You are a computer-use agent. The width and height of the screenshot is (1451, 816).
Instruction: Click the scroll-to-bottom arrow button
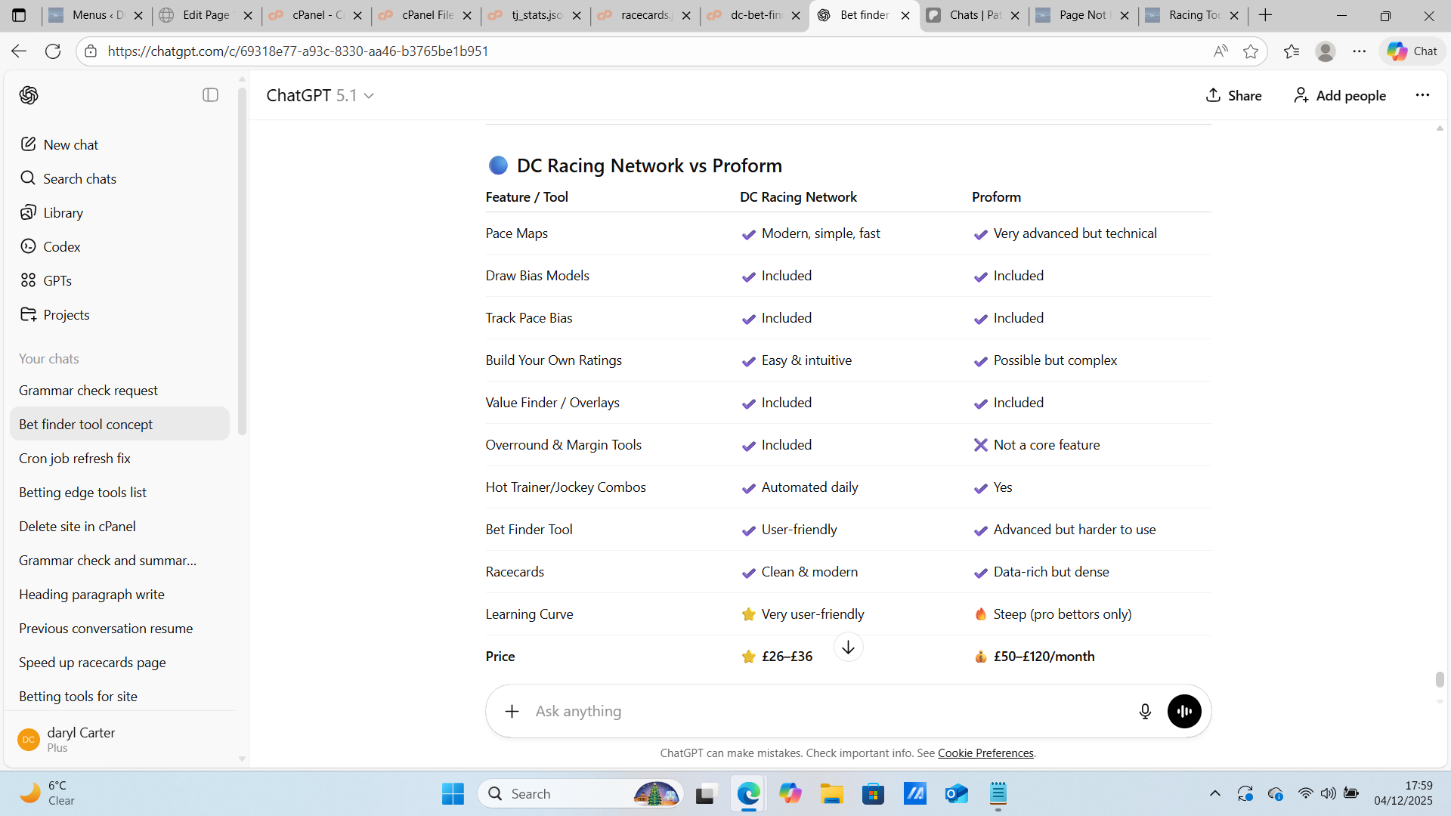pyautogui.click(x=848, y=648)
